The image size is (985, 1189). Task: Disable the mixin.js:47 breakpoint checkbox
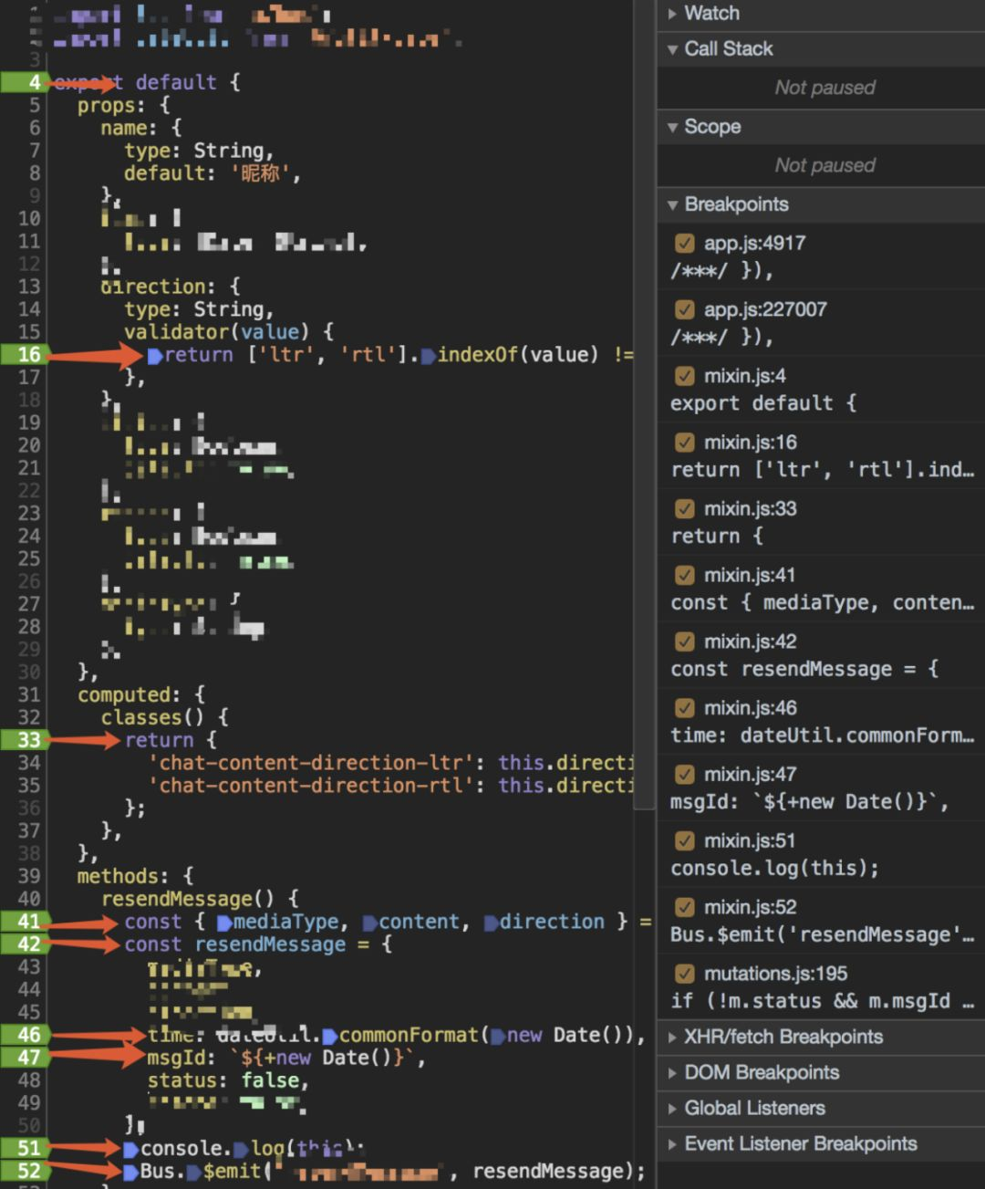684,775
